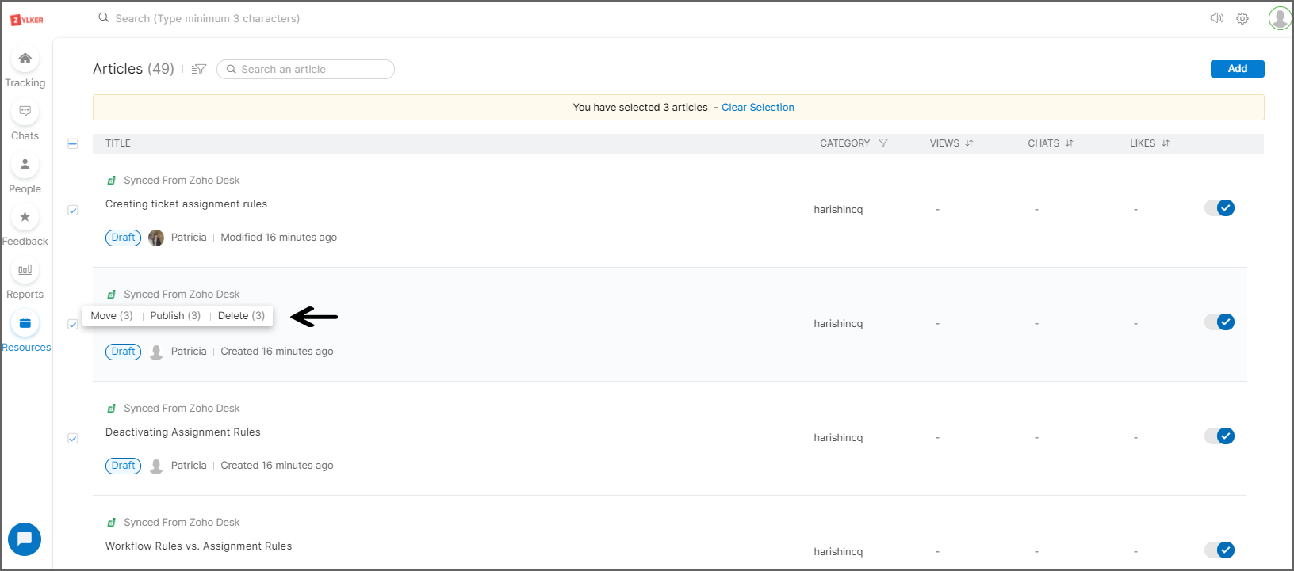
Task: Sort articles by LIKES
Action: tap(1166, 143)
